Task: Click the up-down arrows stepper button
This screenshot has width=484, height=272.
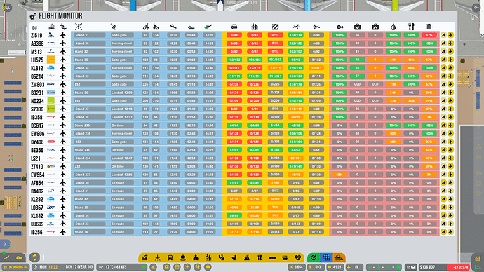Action: (34, 257)
